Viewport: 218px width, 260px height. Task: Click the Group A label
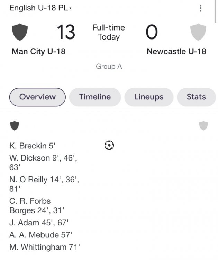109,67
